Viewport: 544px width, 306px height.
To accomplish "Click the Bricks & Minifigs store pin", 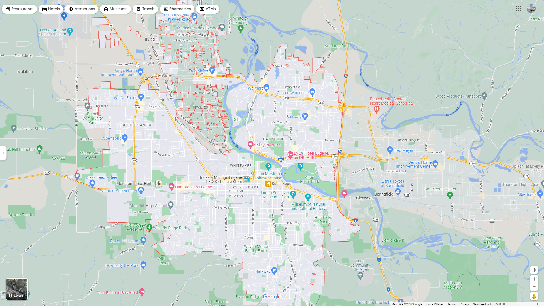I will click(x=246, y=179).
